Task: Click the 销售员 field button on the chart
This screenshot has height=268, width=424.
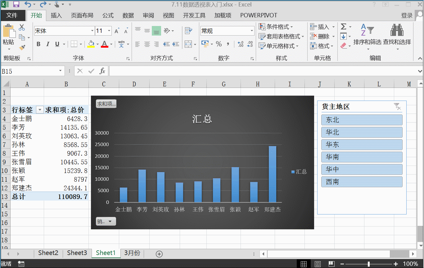Action: (x=106, y=221)
